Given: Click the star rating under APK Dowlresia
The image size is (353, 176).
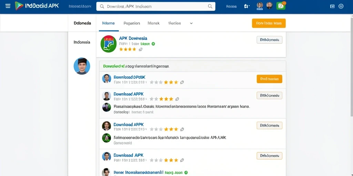Looking at the screenshot, I should (128, 49).
